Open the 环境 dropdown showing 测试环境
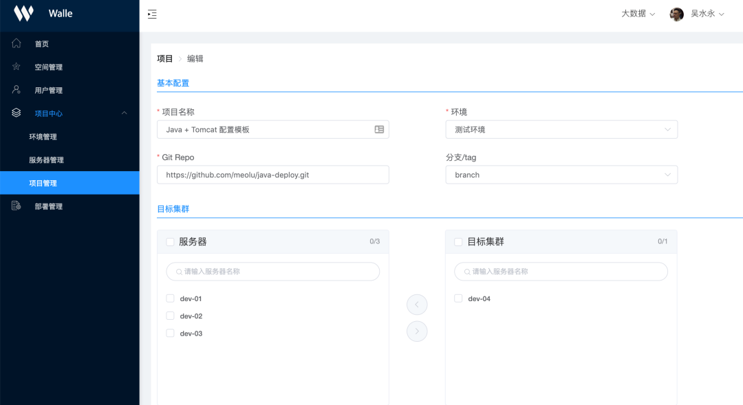The width and height of the screenshot is (743, 405). [561, 129]
